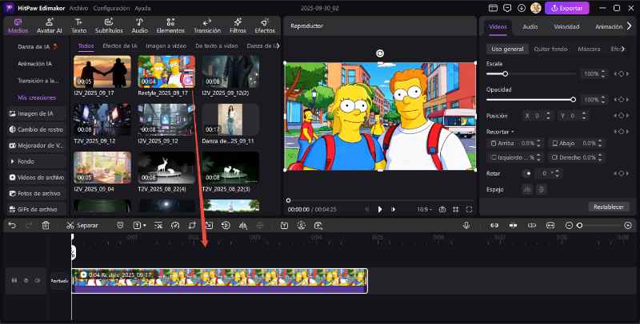Click the undo arrow in timeline toolbar
The height and width of the screenshot is (324, 640).
tap(11, 226)
